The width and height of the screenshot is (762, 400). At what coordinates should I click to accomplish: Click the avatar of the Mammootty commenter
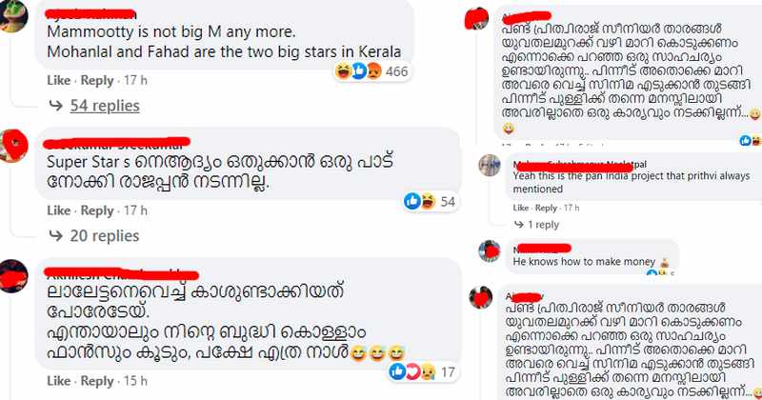13,16
